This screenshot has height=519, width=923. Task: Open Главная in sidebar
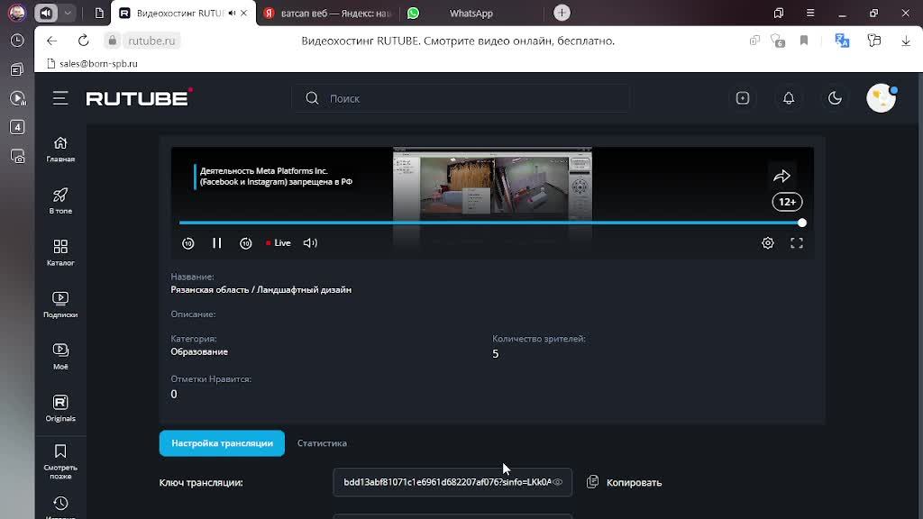[60, 150]
